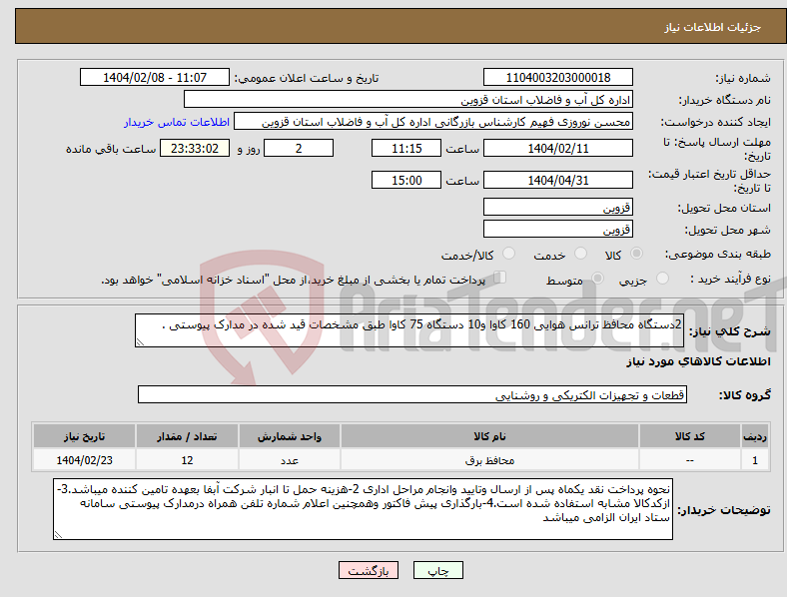Click the تاریخ نیاز column header

coord(84,436)
